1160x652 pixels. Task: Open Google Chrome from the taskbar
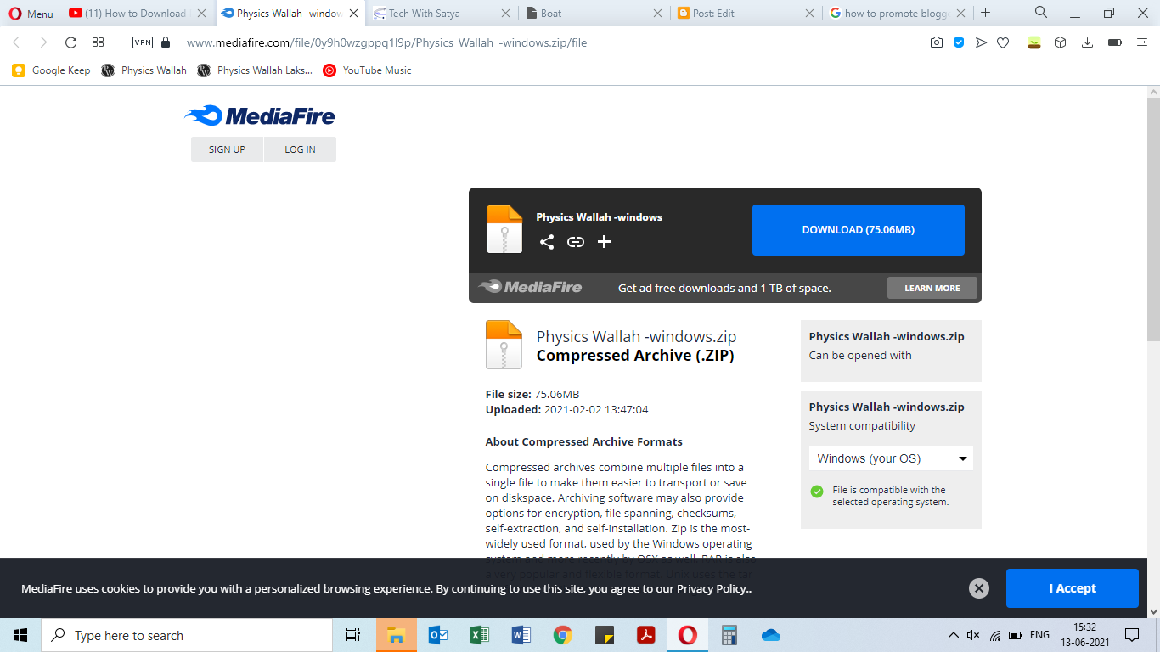pos(562,635)
